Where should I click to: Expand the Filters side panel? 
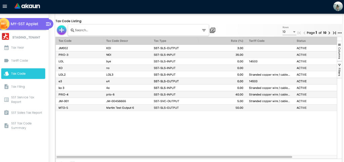point(339,69)
